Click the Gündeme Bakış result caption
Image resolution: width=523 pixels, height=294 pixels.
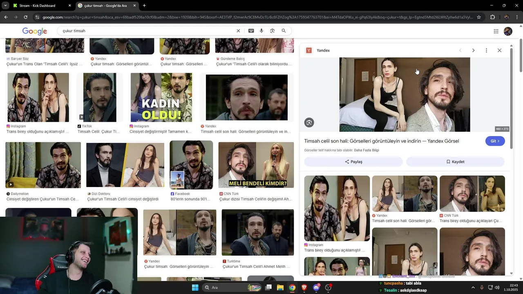coord(254,64)
